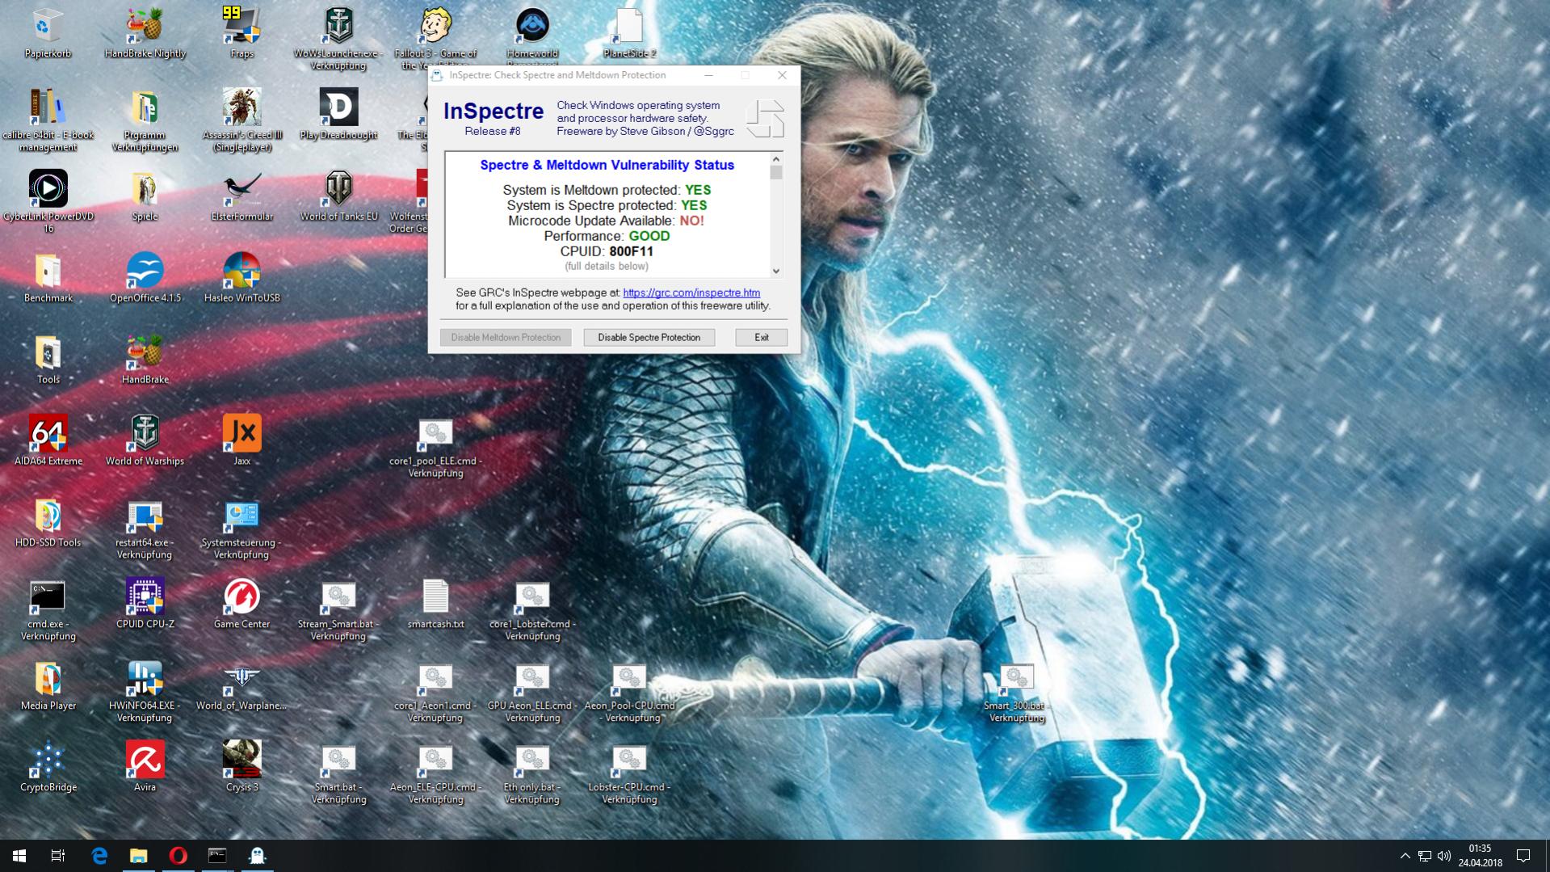Open Crysis 3 desktop icon
The height and width of the screenshot is (872, 1550).
point(242,767)
